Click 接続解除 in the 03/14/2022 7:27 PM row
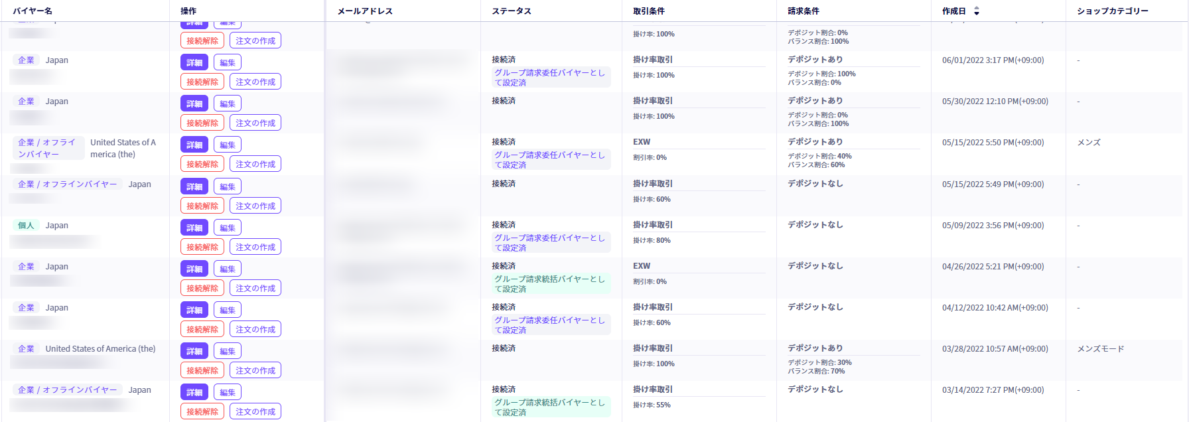 [202, 411]
